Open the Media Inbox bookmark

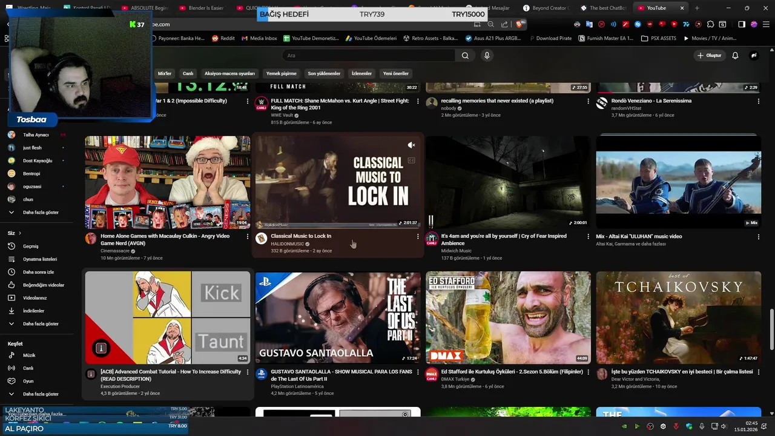click(x=259, y=38)
